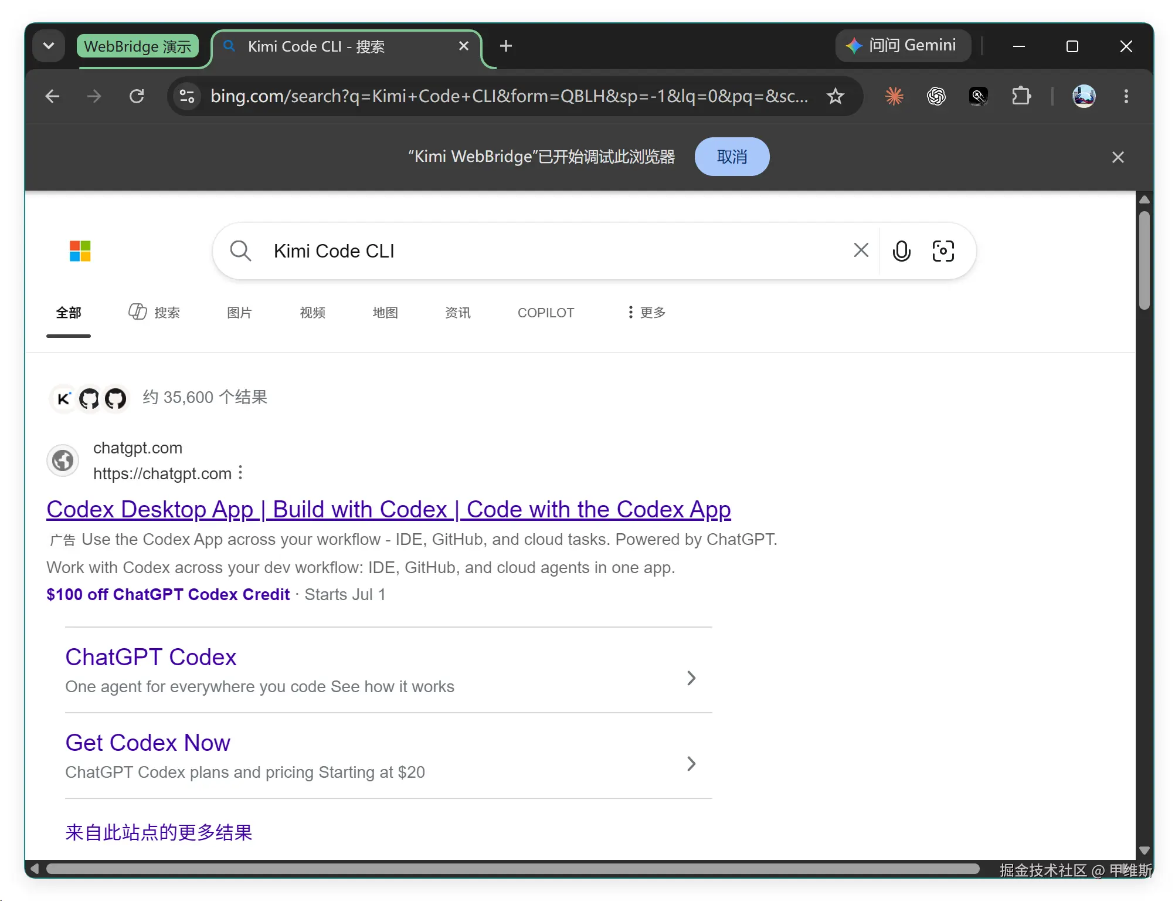Switch to the 地图 tab
The image size is (1175, 901).
385,313
